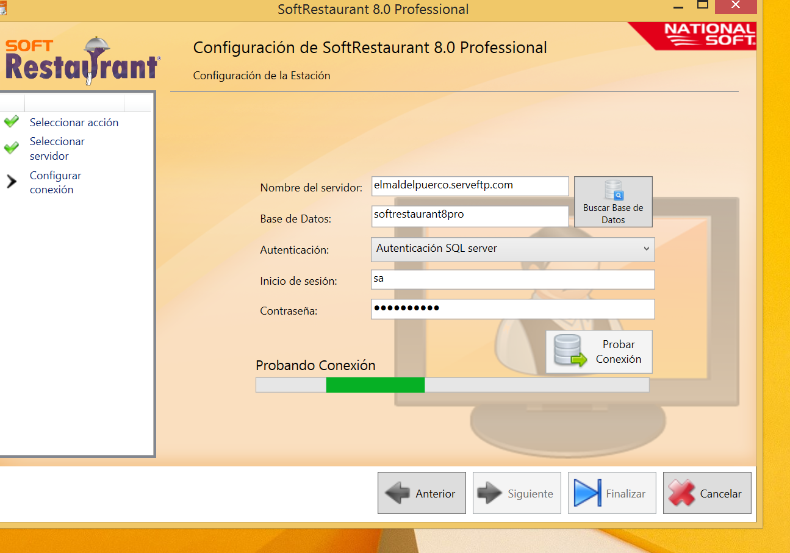
Task: Click the 'Base de Datos:' label
Action: click(295, 218)
